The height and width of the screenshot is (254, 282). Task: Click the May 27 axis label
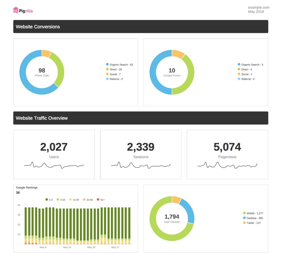[115, 247]
